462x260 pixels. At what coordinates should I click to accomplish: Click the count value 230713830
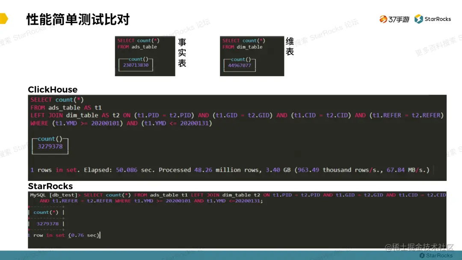[x=136, y=65]
